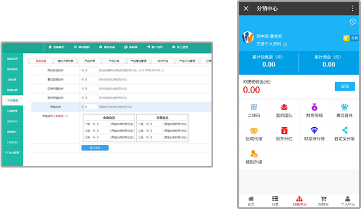Click the 修改密码 item with the pencil icon
Screen dimensions: 362x209
(x=82, y=47)
